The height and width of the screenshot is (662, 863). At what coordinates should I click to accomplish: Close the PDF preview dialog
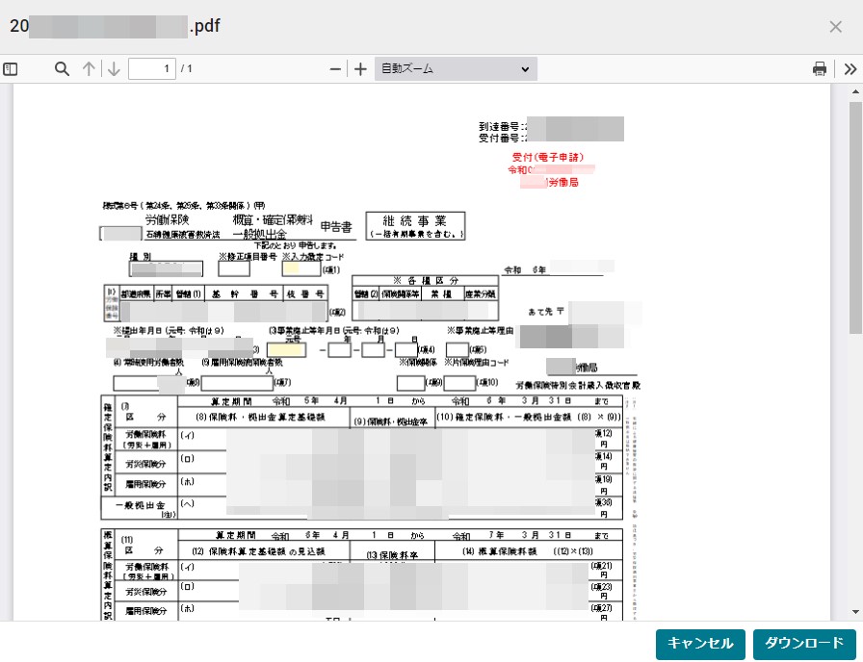point(835,26)
